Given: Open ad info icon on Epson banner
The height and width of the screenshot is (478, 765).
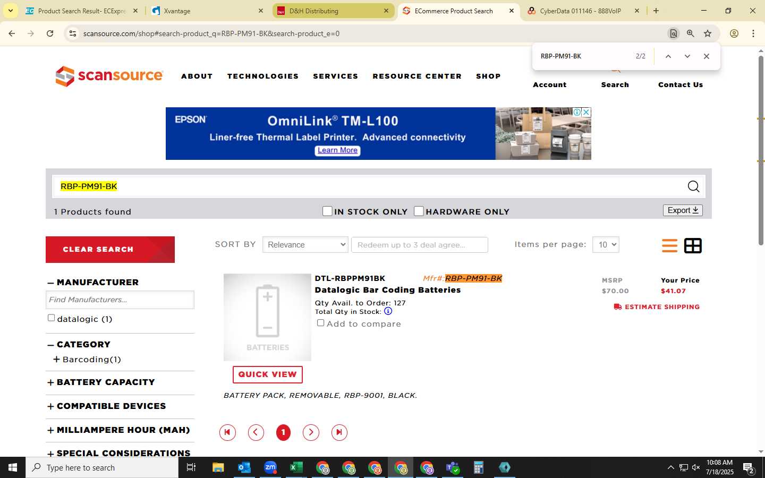Looking at the screenshot, I should (x=577, y=112).
